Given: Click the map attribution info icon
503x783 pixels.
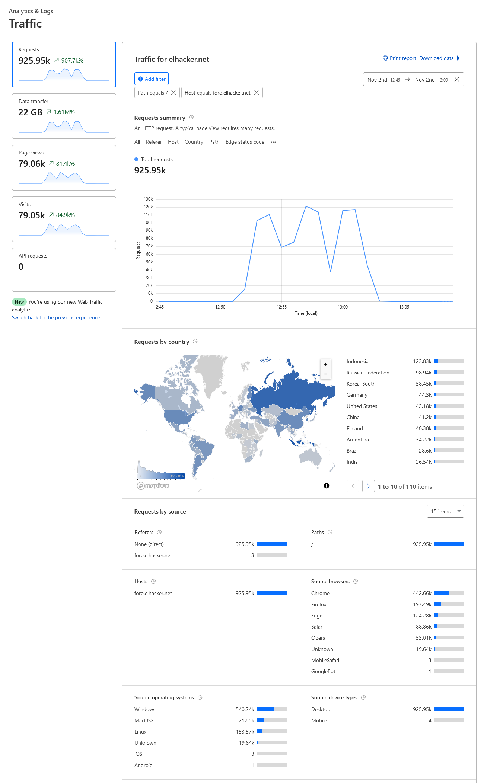Looking at the screenshot, I should coord(327,486).
